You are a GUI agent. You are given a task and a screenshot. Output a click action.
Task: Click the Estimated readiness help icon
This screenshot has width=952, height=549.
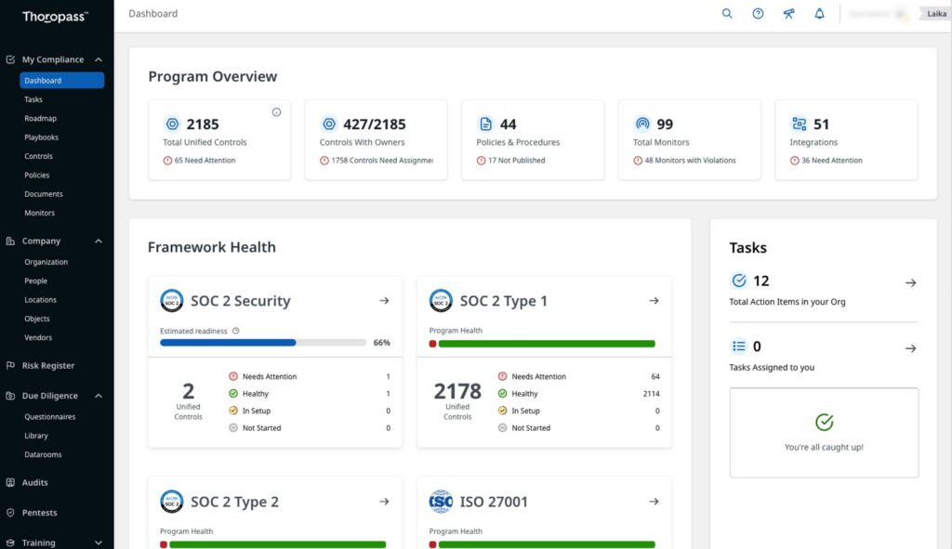[236, 331]
